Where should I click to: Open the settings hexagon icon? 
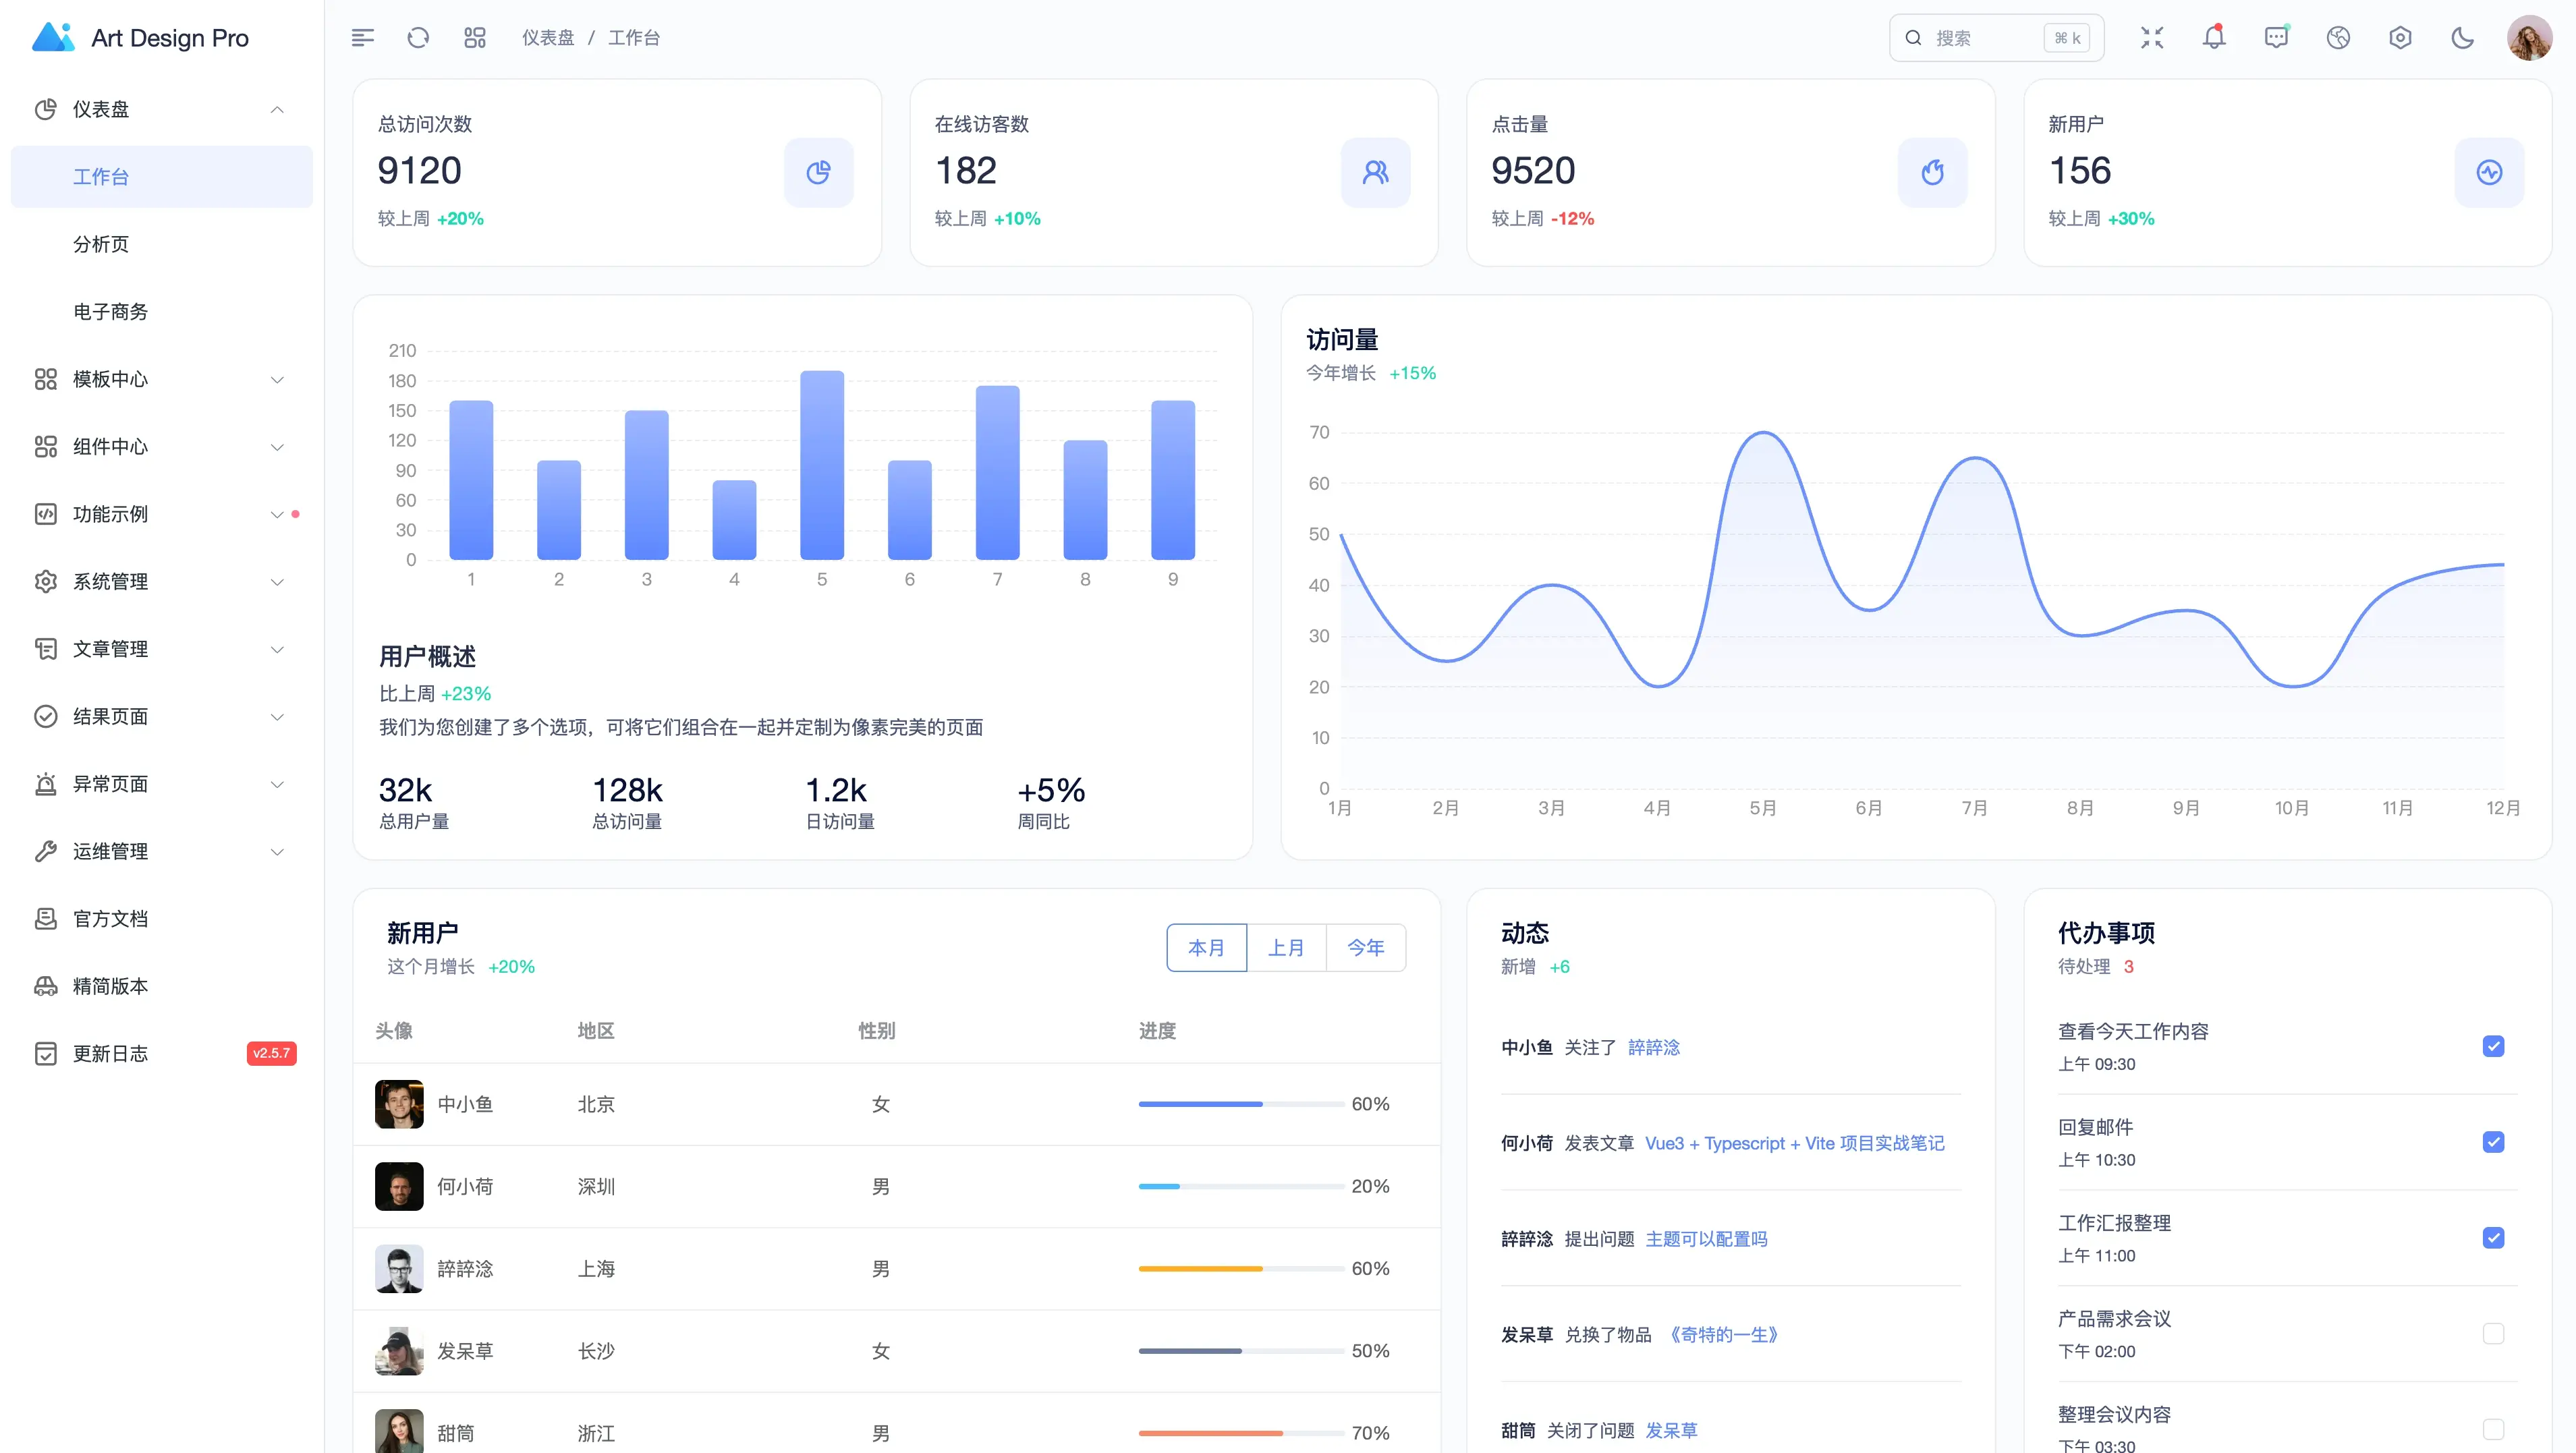tap(2400, 38)
